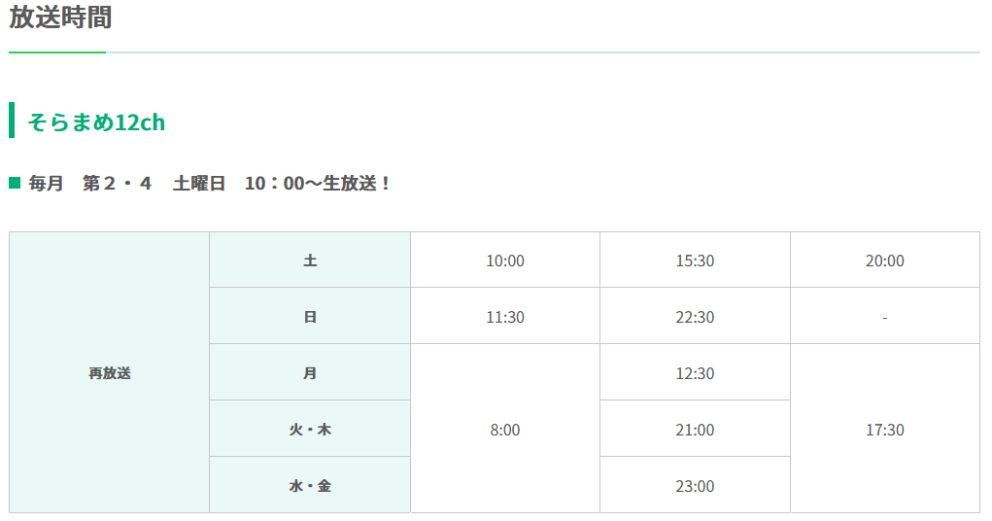Click the 15:30 time cell
The image size is (992, 521).
695,260
